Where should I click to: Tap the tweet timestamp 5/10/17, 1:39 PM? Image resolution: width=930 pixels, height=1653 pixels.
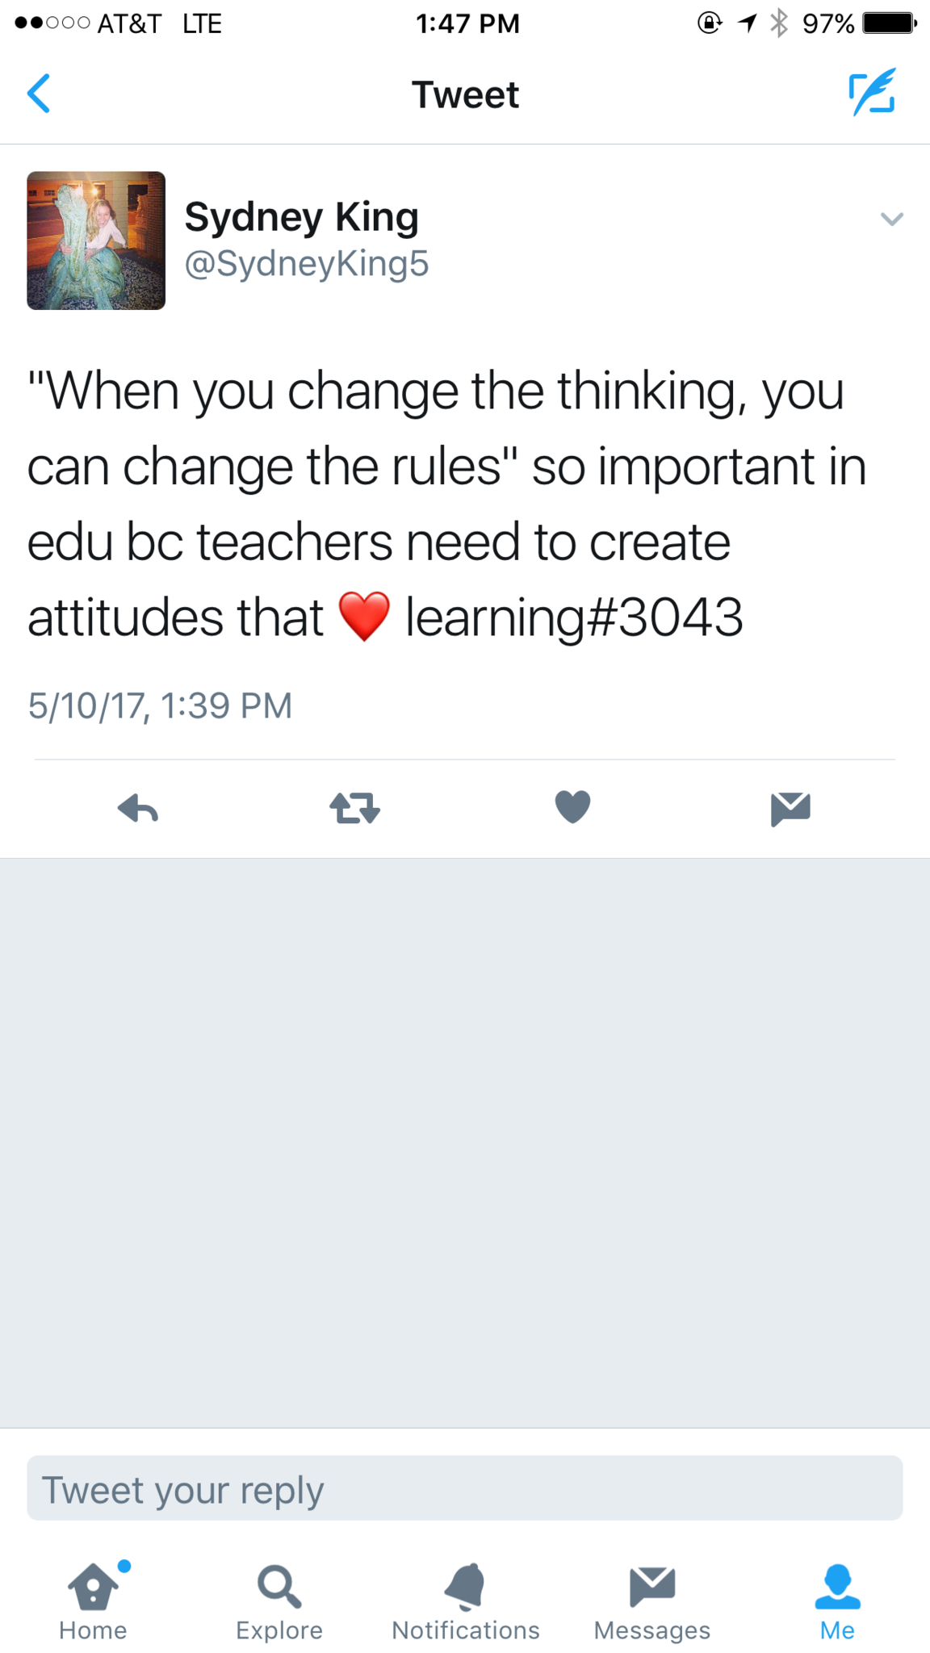click(160, 705)
